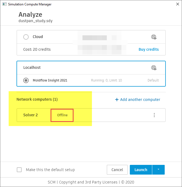Click the Simulation Compute Manager title bar icon

click(5, 4)
